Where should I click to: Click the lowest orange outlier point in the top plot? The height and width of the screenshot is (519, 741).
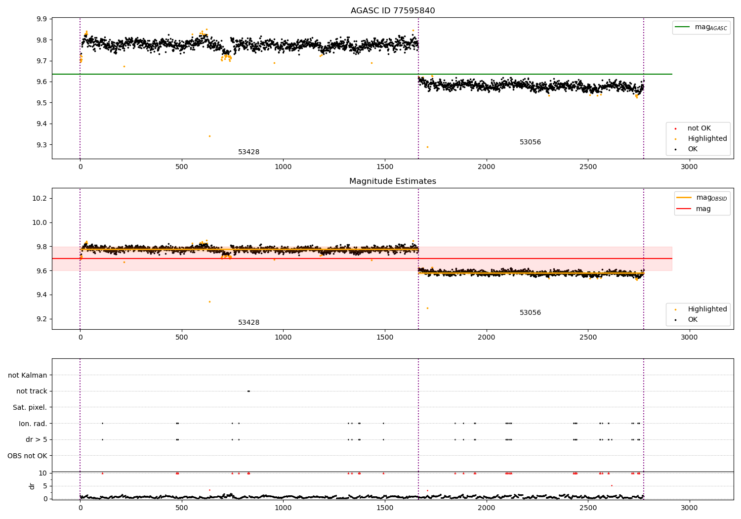pos(427,147)
